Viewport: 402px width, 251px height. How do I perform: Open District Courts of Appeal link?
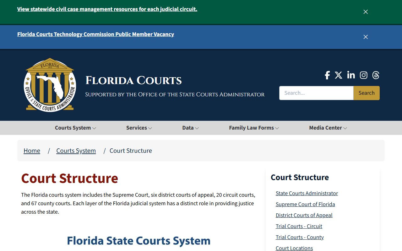point(304,215)
